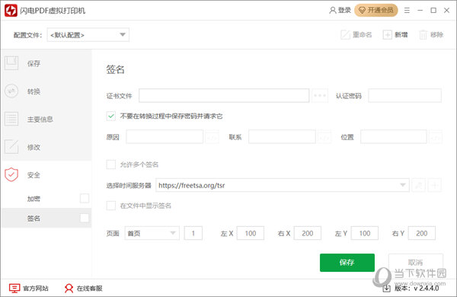Viewport: 457px width, 297px height.
Task: Click the version download icon
Action: (386, 289)
